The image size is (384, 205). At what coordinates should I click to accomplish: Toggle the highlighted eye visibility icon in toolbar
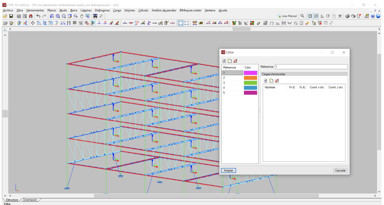(93, 23)
